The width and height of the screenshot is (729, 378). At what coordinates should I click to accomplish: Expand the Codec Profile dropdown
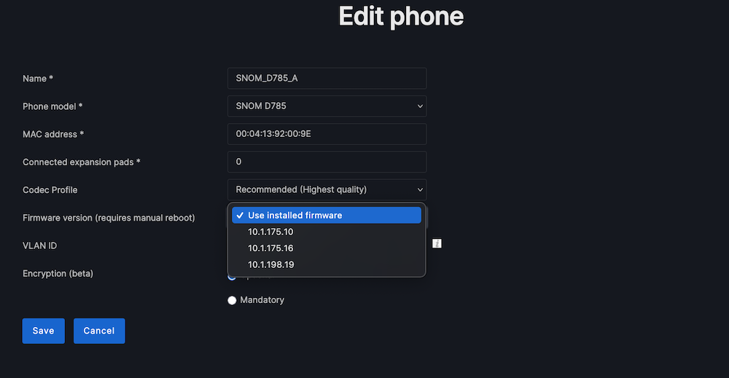click(327, 189)
